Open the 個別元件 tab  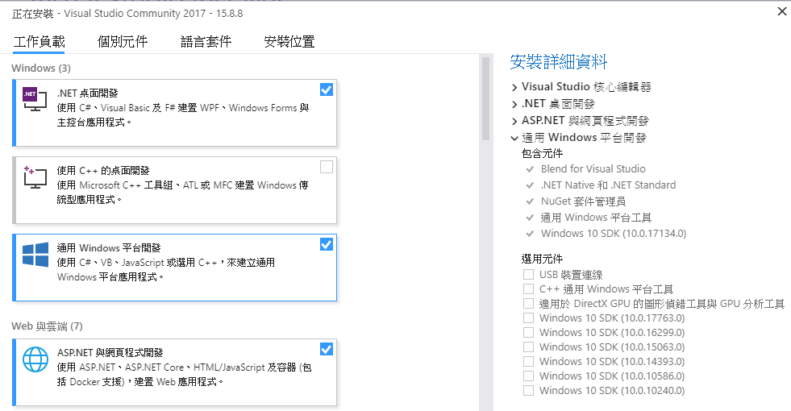(x=123, y=41)
